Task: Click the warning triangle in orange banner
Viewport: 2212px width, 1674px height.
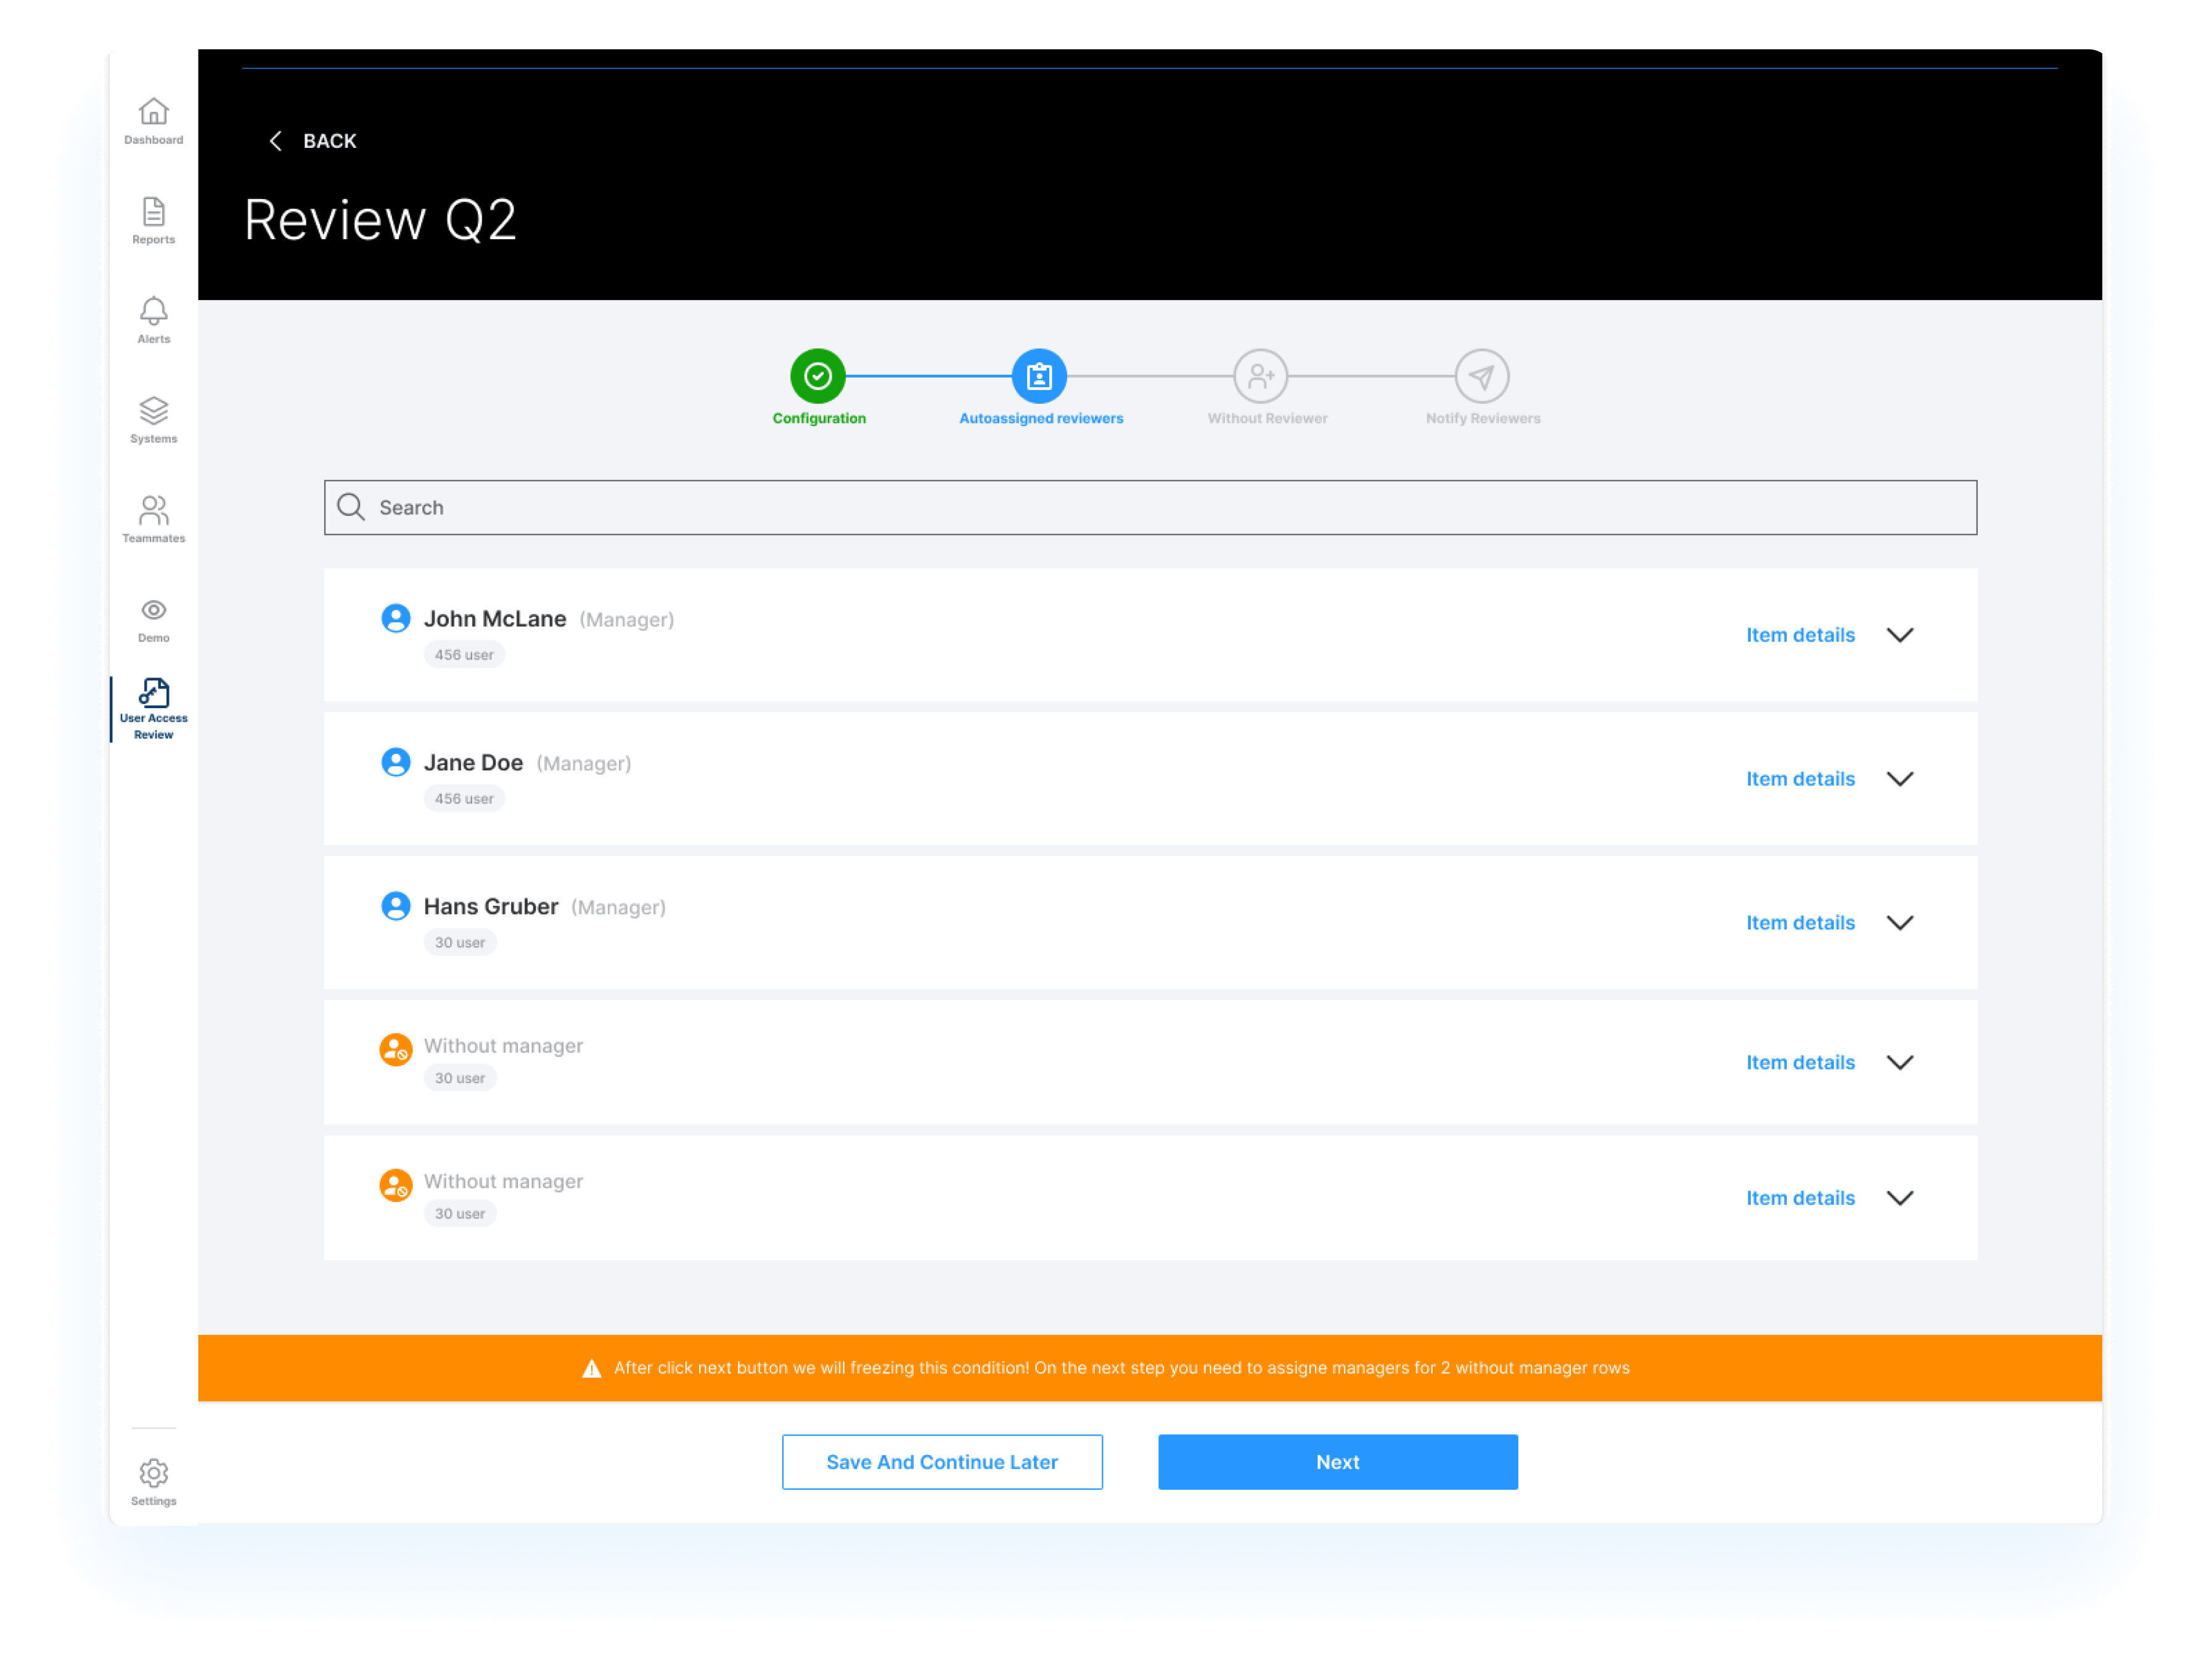Action: coord(592,1369)
